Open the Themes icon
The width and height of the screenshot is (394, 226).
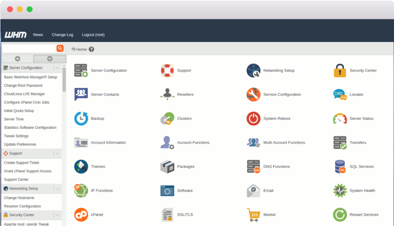(81, 166)
